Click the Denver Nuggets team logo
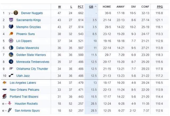 click(16, 13)
